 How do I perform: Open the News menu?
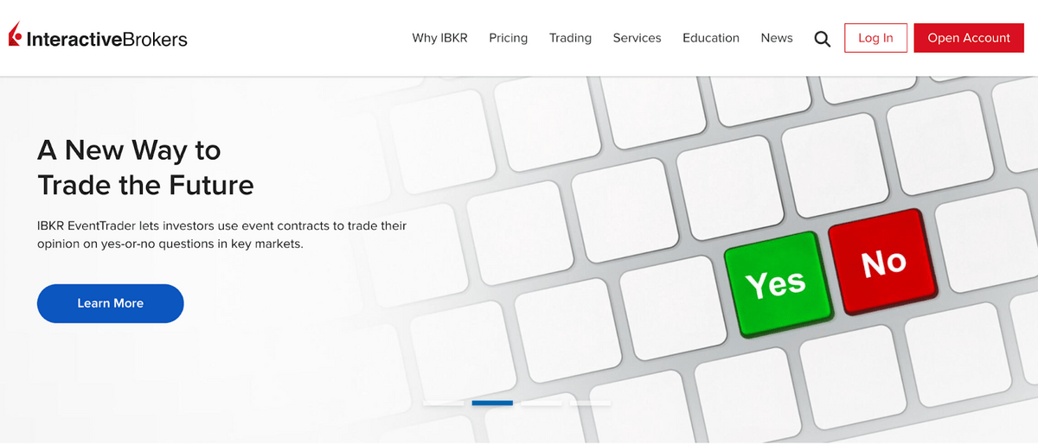(777, 38)
